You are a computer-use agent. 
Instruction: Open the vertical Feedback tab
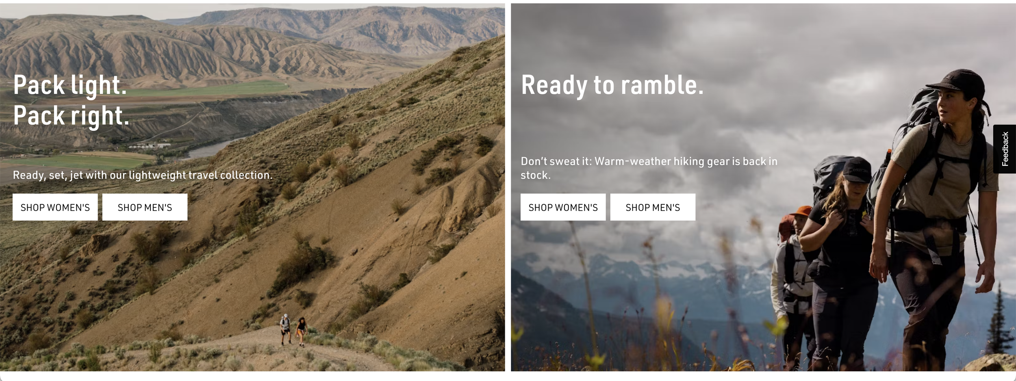point(1005,149)
